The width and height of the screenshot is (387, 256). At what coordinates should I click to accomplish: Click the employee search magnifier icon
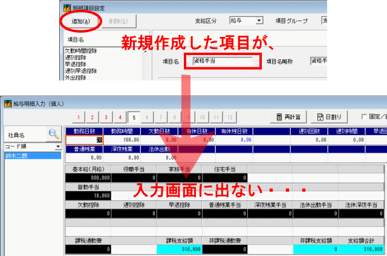pos(54,134)
